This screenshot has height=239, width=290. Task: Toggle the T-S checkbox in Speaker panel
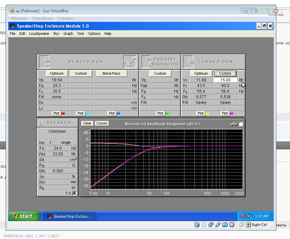(x=74, y=193)
